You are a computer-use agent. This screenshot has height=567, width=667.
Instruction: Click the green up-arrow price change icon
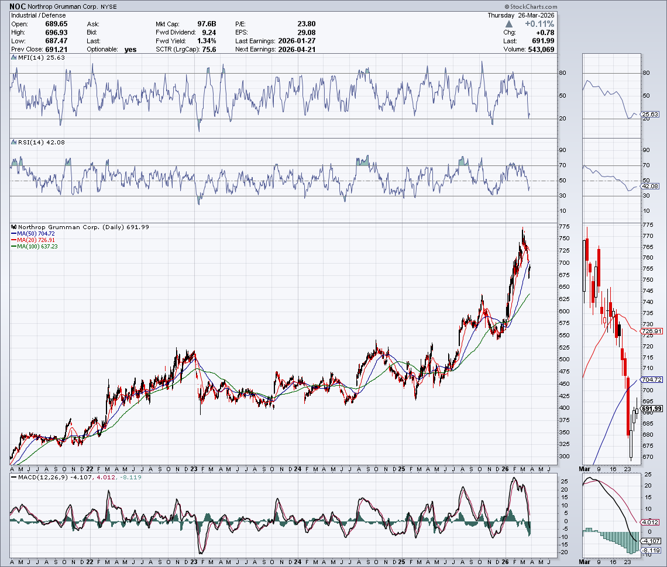pyautogui.click(x=509, y=24)
